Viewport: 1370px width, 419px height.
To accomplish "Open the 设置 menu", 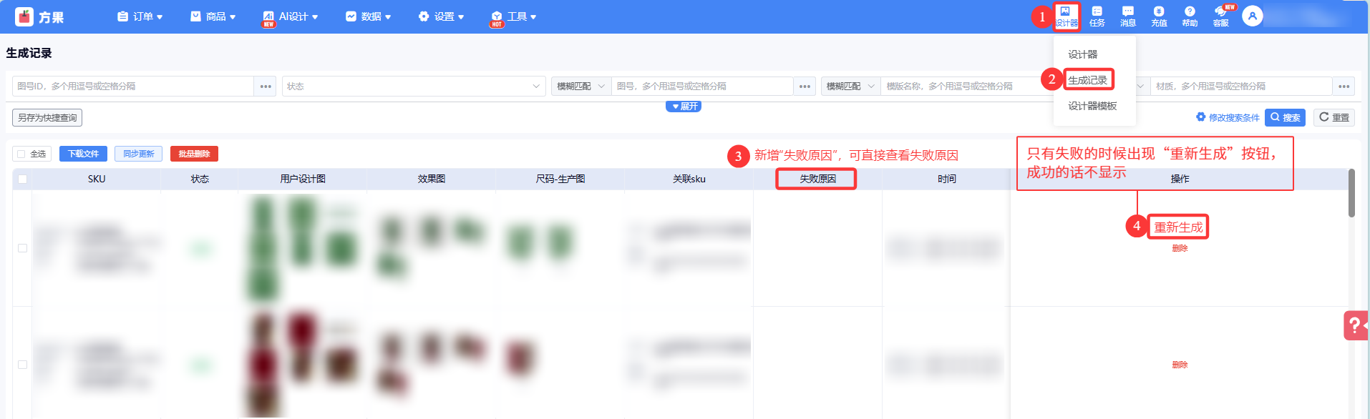I will (442, 16).
